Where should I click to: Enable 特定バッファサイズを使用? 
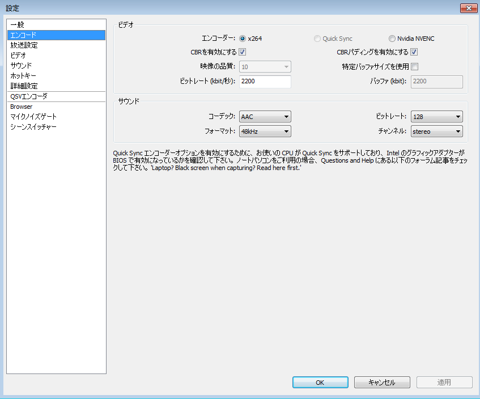[x=415, y=66]
